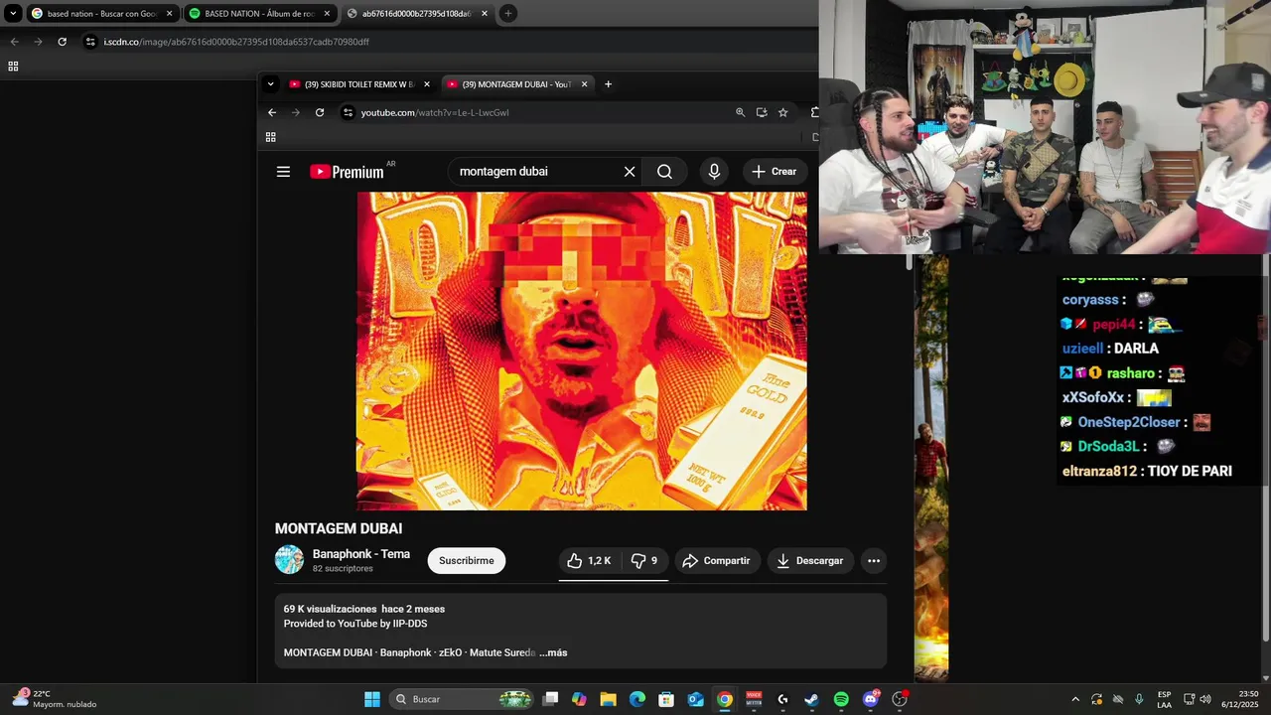Bookmark the YouTube page with the star
This screenshot has width=1271, height=715.
click(782, 112)
